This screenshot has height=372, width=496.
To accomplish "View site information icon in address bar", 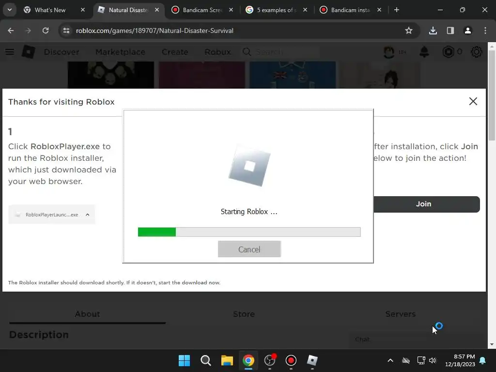I will click(x=66, y=31).
